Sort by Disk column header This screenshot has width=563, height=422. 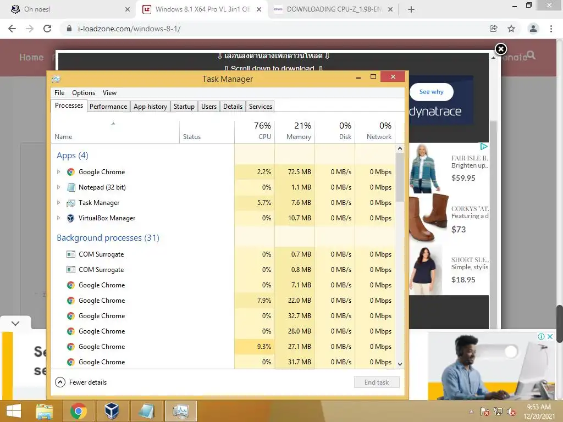pyautogui.click(x=335, y=131)
